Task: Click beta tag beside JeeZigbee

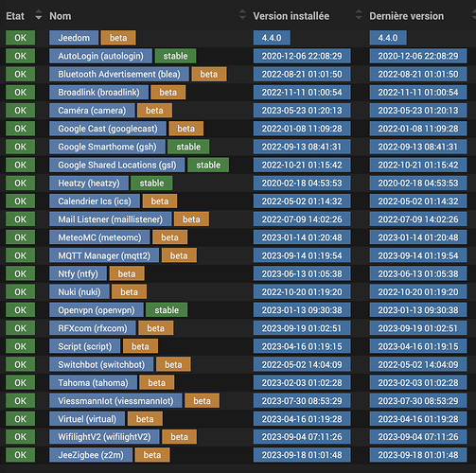Action: point(152,455)
